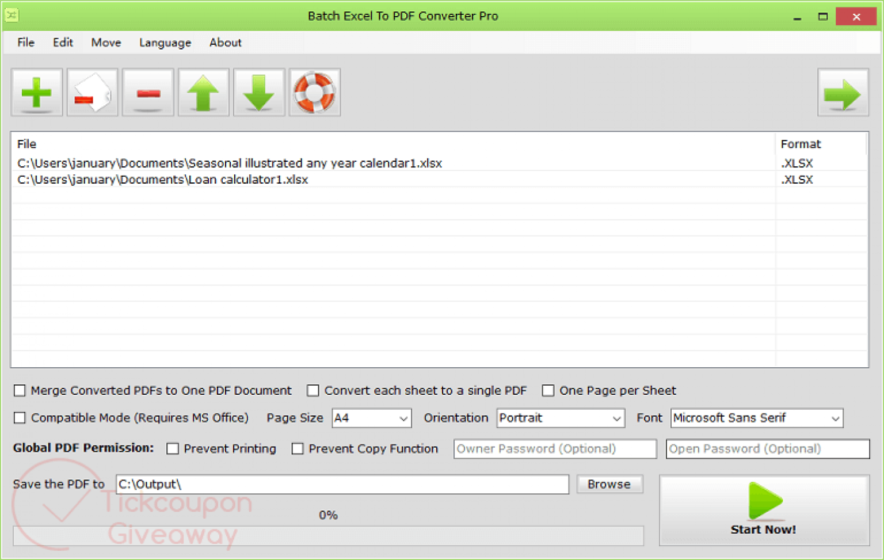The height and width of the screenshot is (560, 884).
Task: Click the green plus Add files icon
Action: pyautogui.click(x=37, y=93)
